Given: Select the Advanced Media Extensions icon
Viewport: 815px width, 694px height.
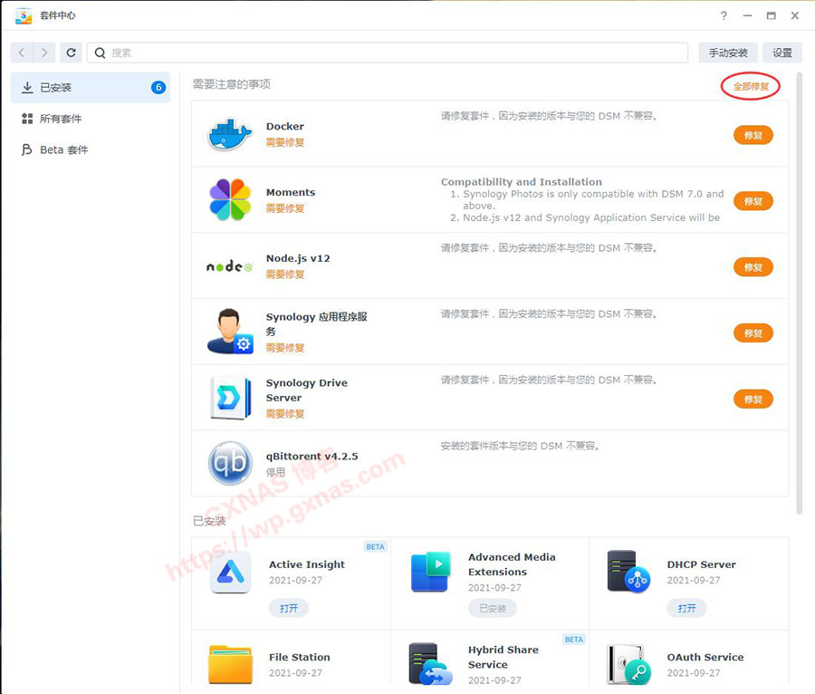Looking at the screenshot, I should (429, 571).
